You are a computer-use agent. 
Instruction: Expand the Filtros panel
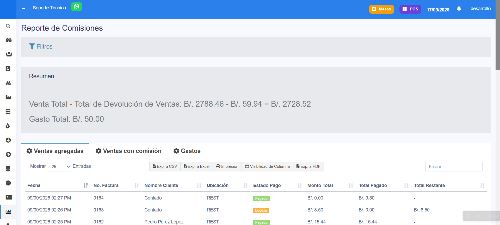(41, 47)
